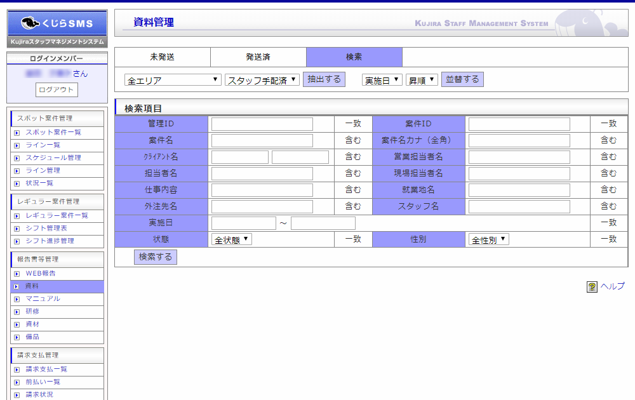Screen dimensions: 635x400
Task: Open マニュアル in sidebar
Action: tap(43, 299)
